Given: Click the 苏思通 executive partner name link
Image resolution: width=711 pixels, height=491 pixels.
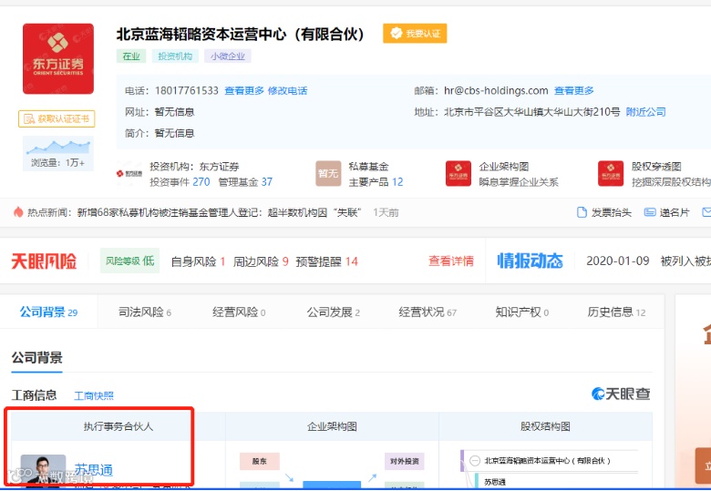Looking at the screenshot, I should [x=93, y=470].
